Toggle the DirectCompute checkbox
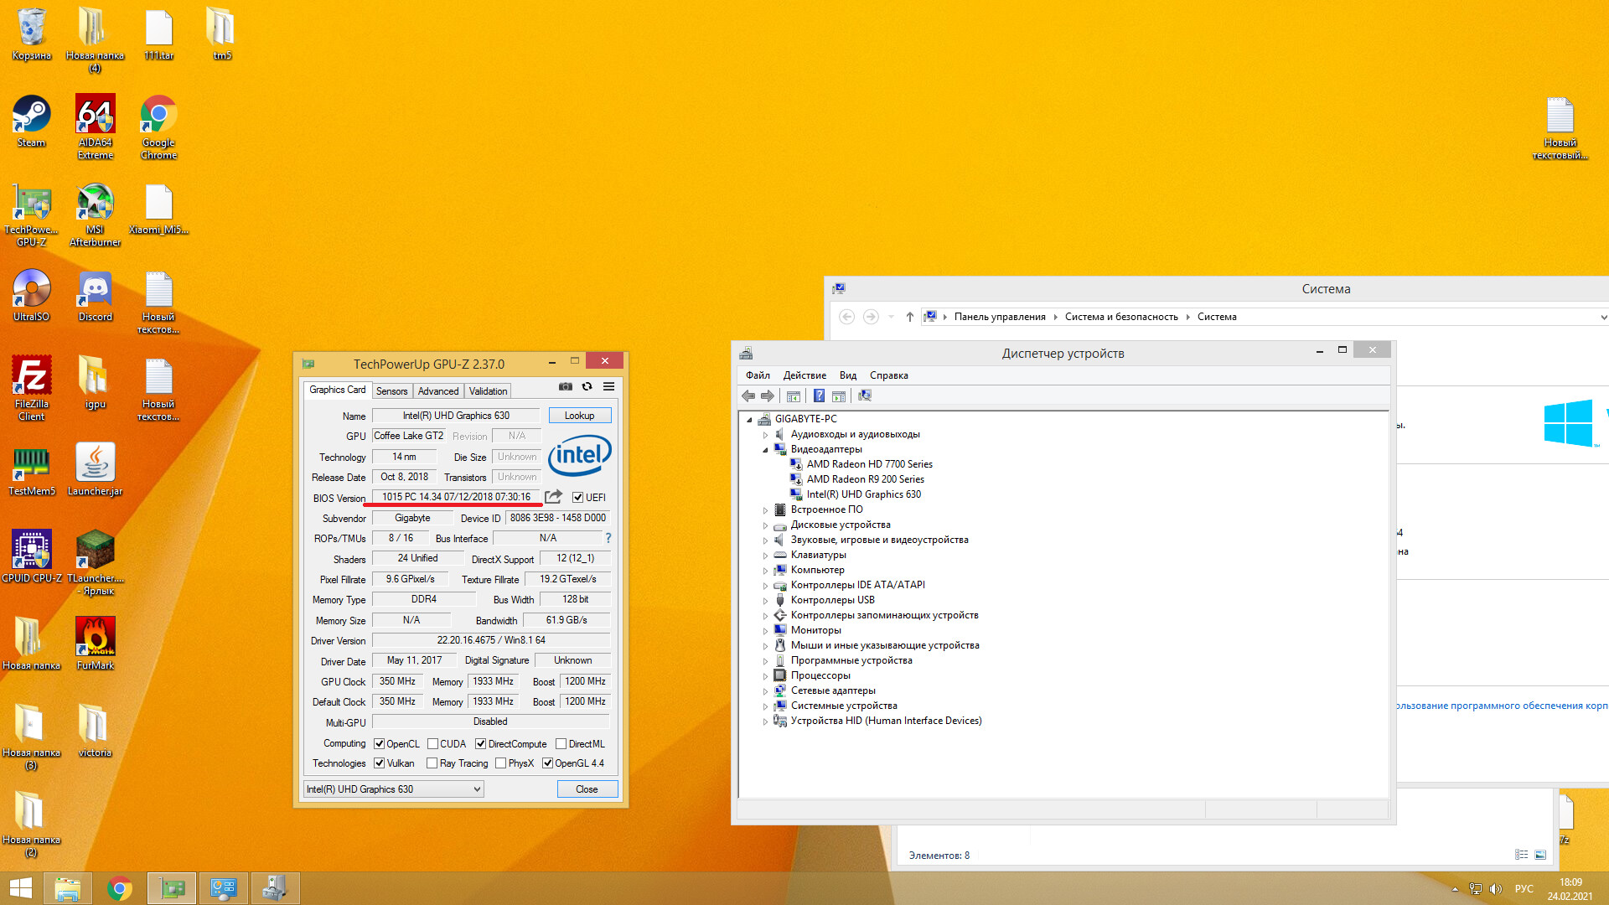 (480, 744)
